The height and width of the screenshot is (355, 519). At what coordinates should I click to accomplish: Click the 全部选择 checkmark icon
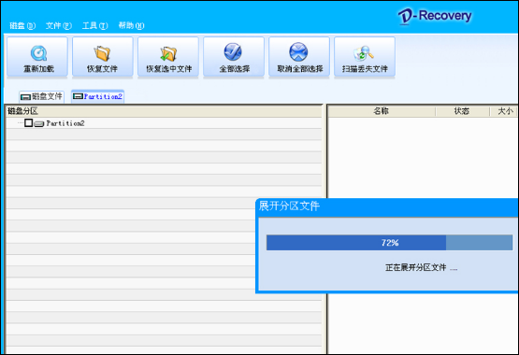tap(233, 52)
